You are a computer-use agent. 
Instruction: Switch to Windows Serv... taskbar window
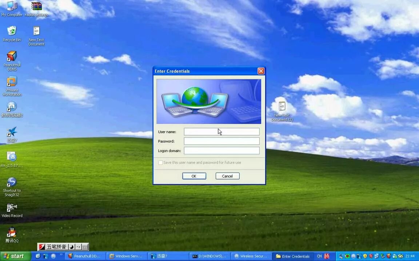click(x=127, y=256)
